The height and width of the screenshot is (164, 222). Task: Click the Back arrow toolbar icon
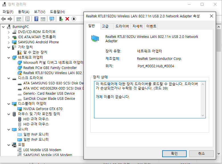coord(3,19)
